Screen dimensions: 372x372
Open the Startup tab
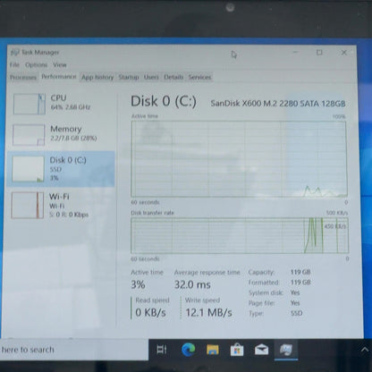[x=129, y=78]
